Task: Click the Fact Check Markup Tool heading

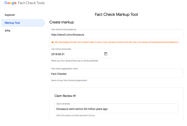Action: (x=116, y=14)
